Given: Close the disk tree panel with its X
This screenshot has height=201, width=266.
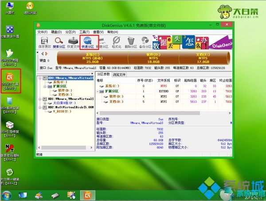Looking at the screenshot, I should pyautogui.click(x=92, y=74).
